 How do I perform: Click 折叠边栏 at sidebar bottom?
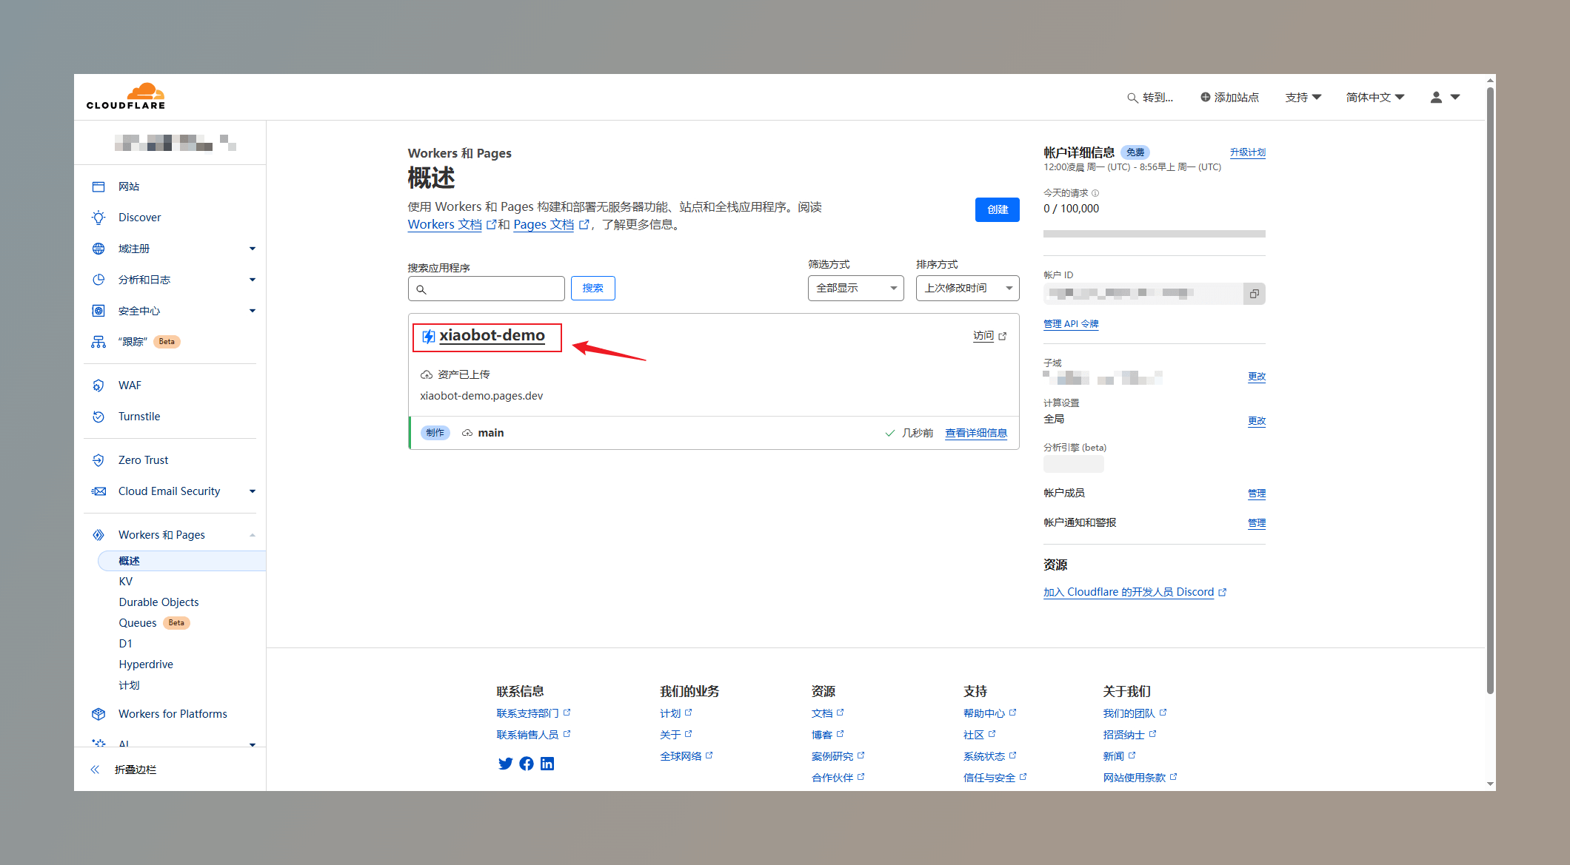coord(136,770)
